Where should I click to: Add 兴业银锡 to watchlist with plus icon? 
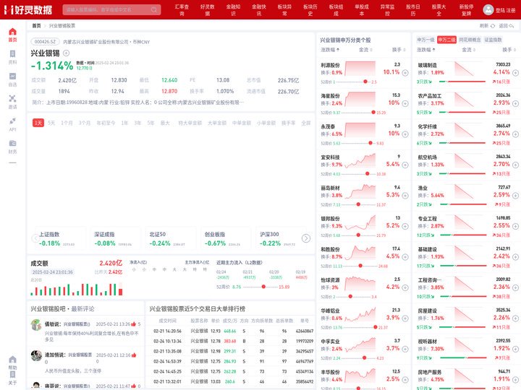pos(67,53)
